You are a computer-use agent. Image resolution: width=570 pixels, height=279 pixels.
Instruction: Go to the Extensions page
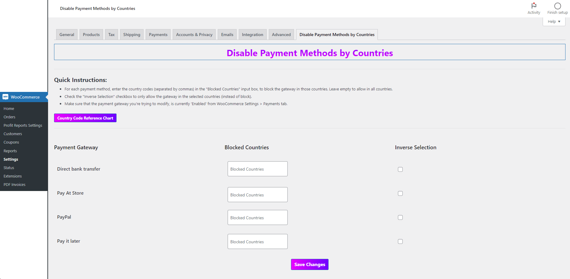13,176
